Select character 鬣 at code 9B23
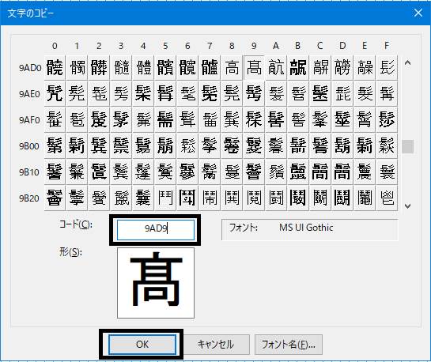 pyautogui.click(x=121, y=198)
